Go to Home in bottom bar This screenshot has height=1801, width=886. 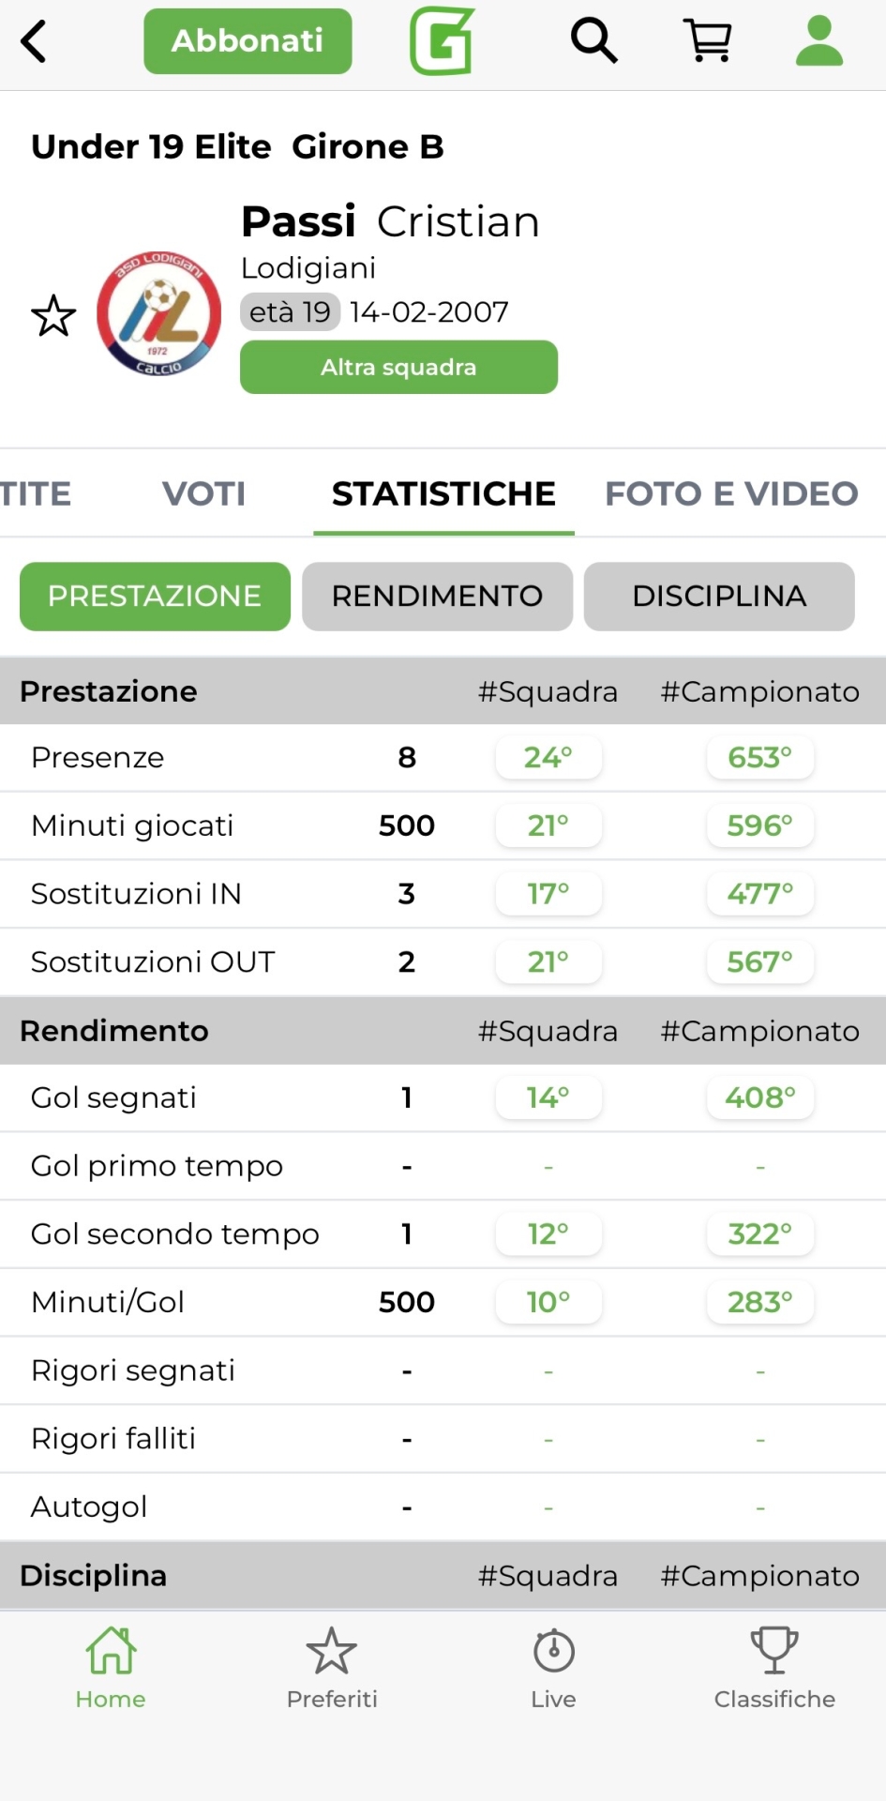click(x=111, y=1667)
